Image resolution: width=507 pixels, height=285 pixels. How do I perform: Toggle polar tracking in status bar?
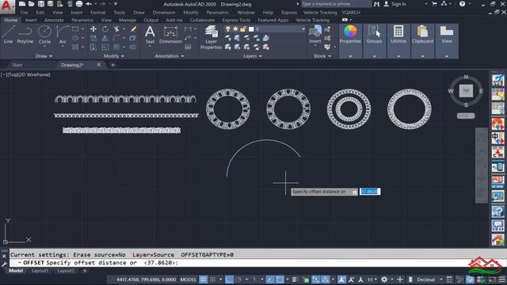(238, 279)
